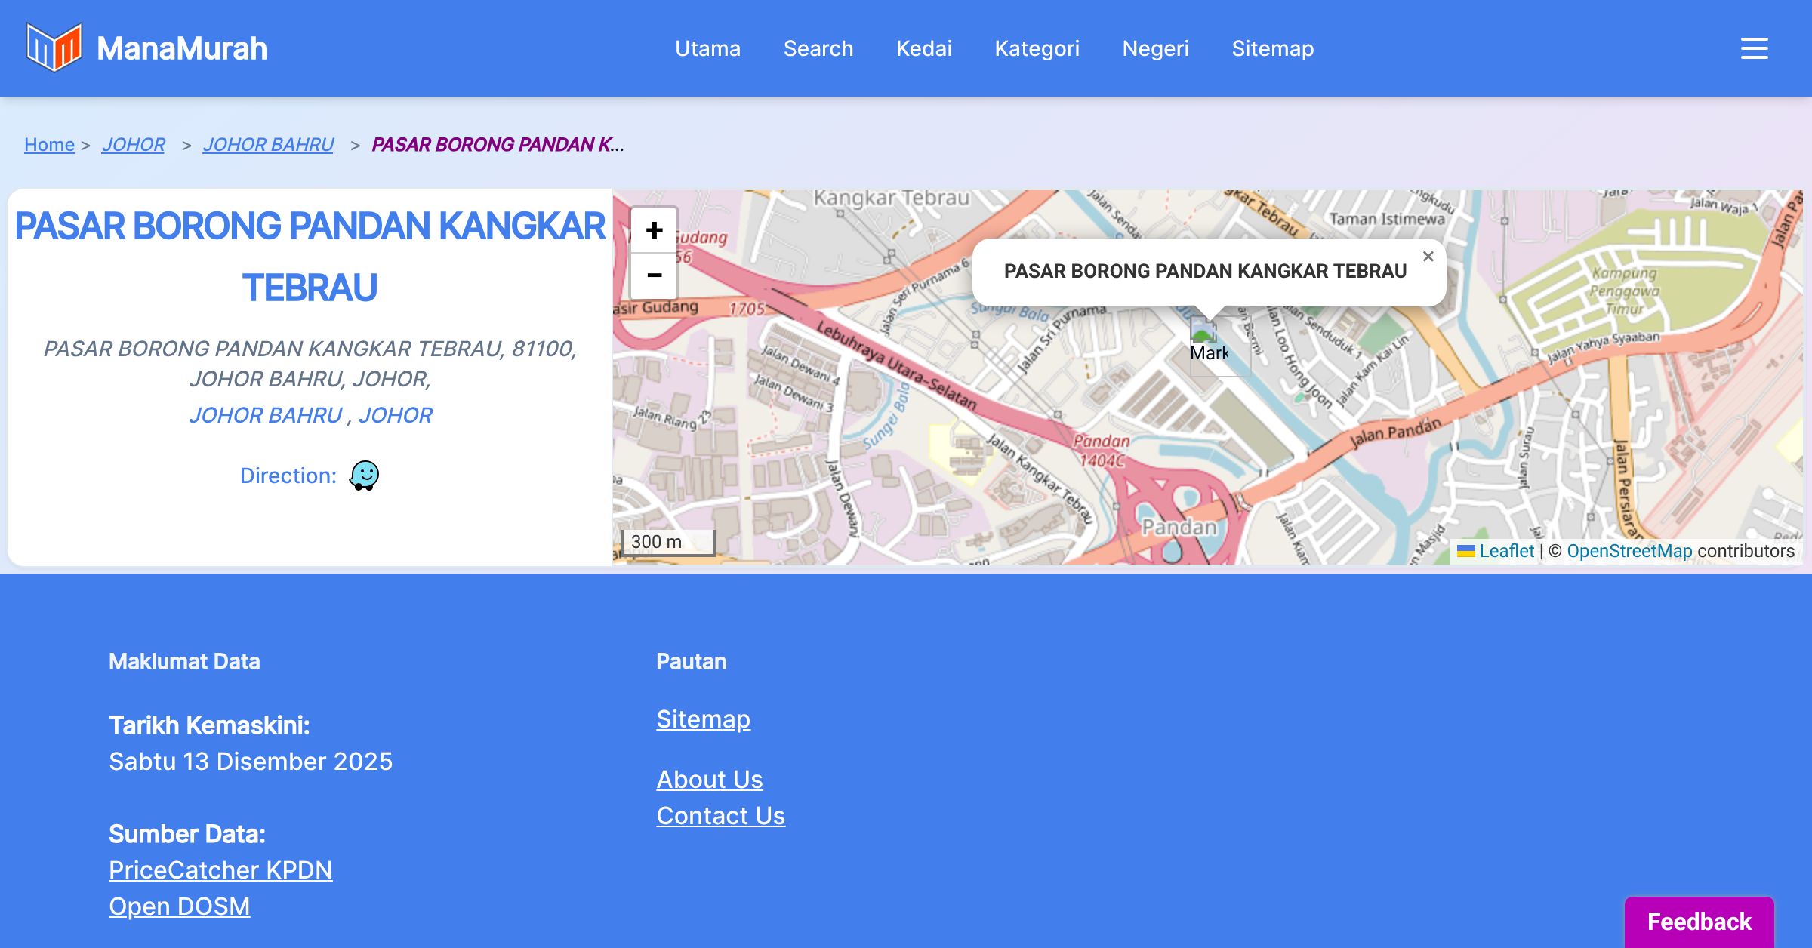Visit the Open DOSM link
1812x948 pixels.
[x=179, y=906]
